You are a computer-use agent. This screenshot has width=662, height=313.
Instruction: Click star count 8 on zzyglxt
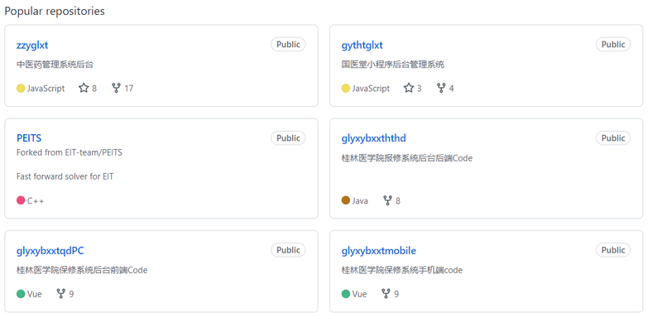pyautogui.click(x=94, y=89)
